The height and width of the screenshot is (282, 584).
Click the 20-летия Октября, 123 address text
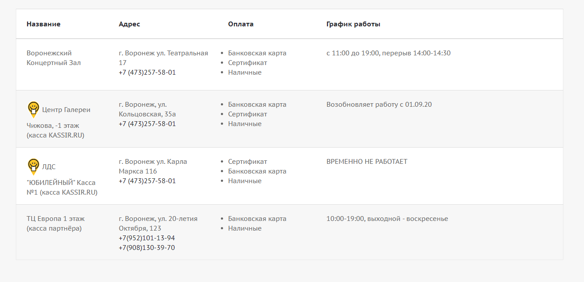pos(158,224)
